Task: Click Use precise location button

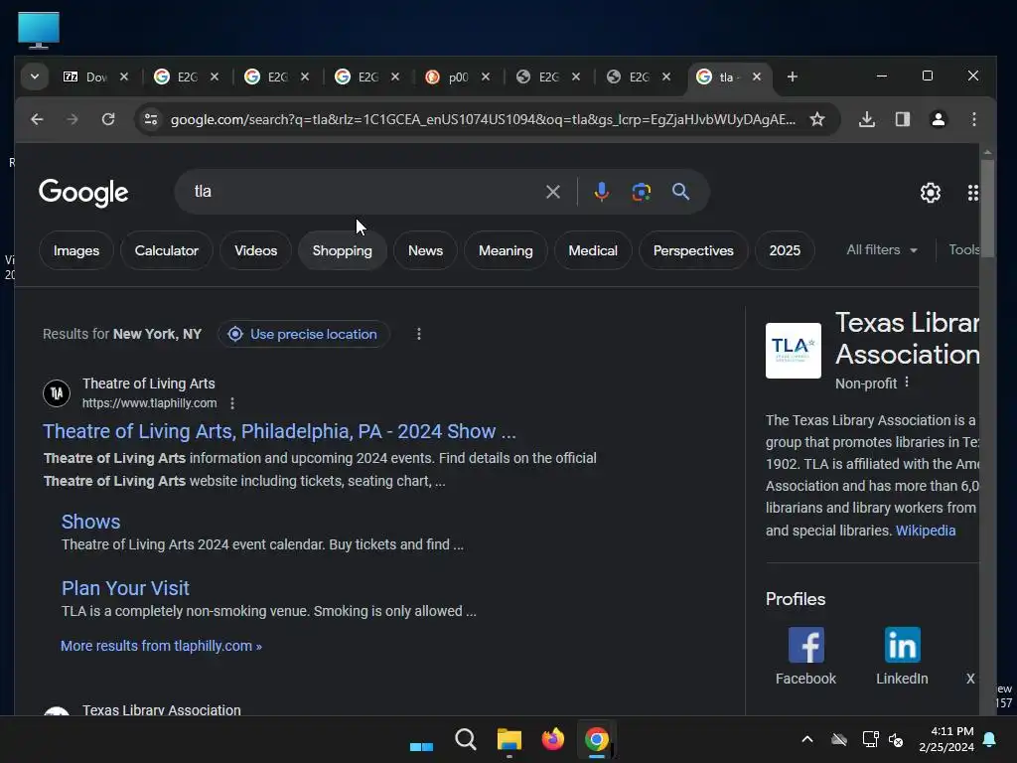Action: click(x=304, y=334)
